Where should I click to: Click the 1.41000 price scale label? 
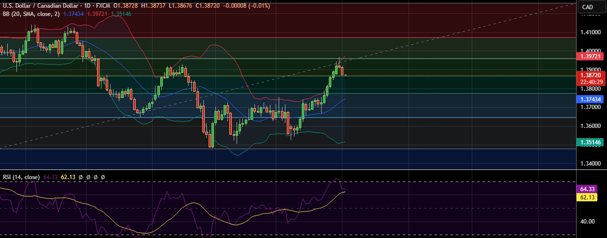pyautogui.click(x=591, y=32)
